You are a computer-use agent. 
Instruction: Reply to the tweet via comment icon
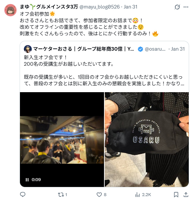[x=23, y=194]
